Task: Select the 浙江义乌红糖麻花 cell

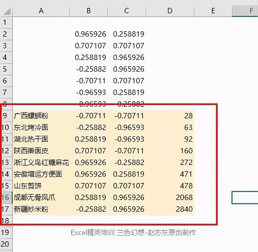Action: 41,162
